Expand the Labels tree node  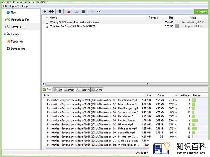click(x=5, y=34)
